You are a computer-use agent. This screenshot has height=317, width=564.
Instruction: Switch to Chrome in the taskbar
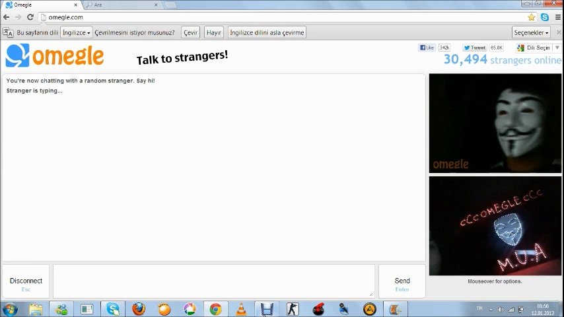tap(215, 309)
